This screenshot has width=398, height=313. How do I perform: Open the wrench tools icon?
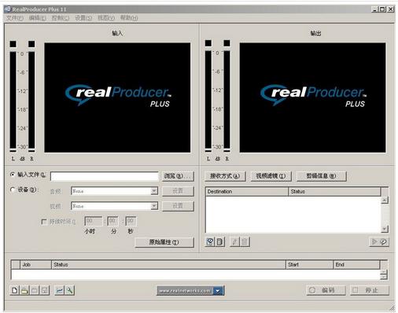[x=69, y=290]
